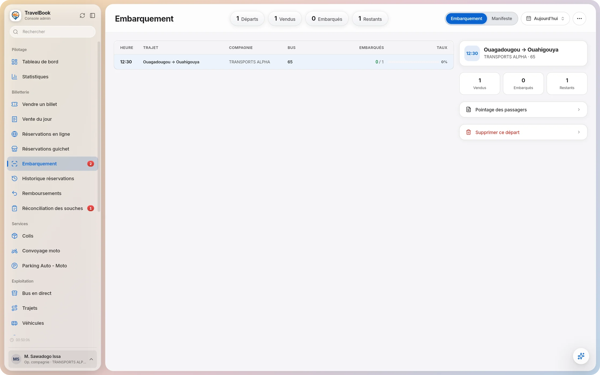Click the 0 Embarqués header pill
Screen dimensions: 600x375
327,19
